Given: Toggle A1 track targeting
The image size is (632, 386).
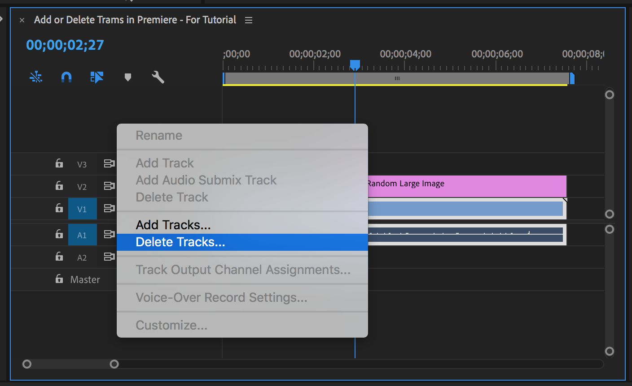Looking at the screenshot, I should (x=82, y=235).
